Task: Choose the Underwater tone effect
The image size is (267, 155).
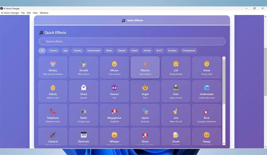Action: tap(207, 91)
